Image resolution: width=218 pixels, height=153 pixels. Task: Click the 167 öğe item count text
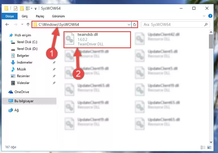point(11,147)
